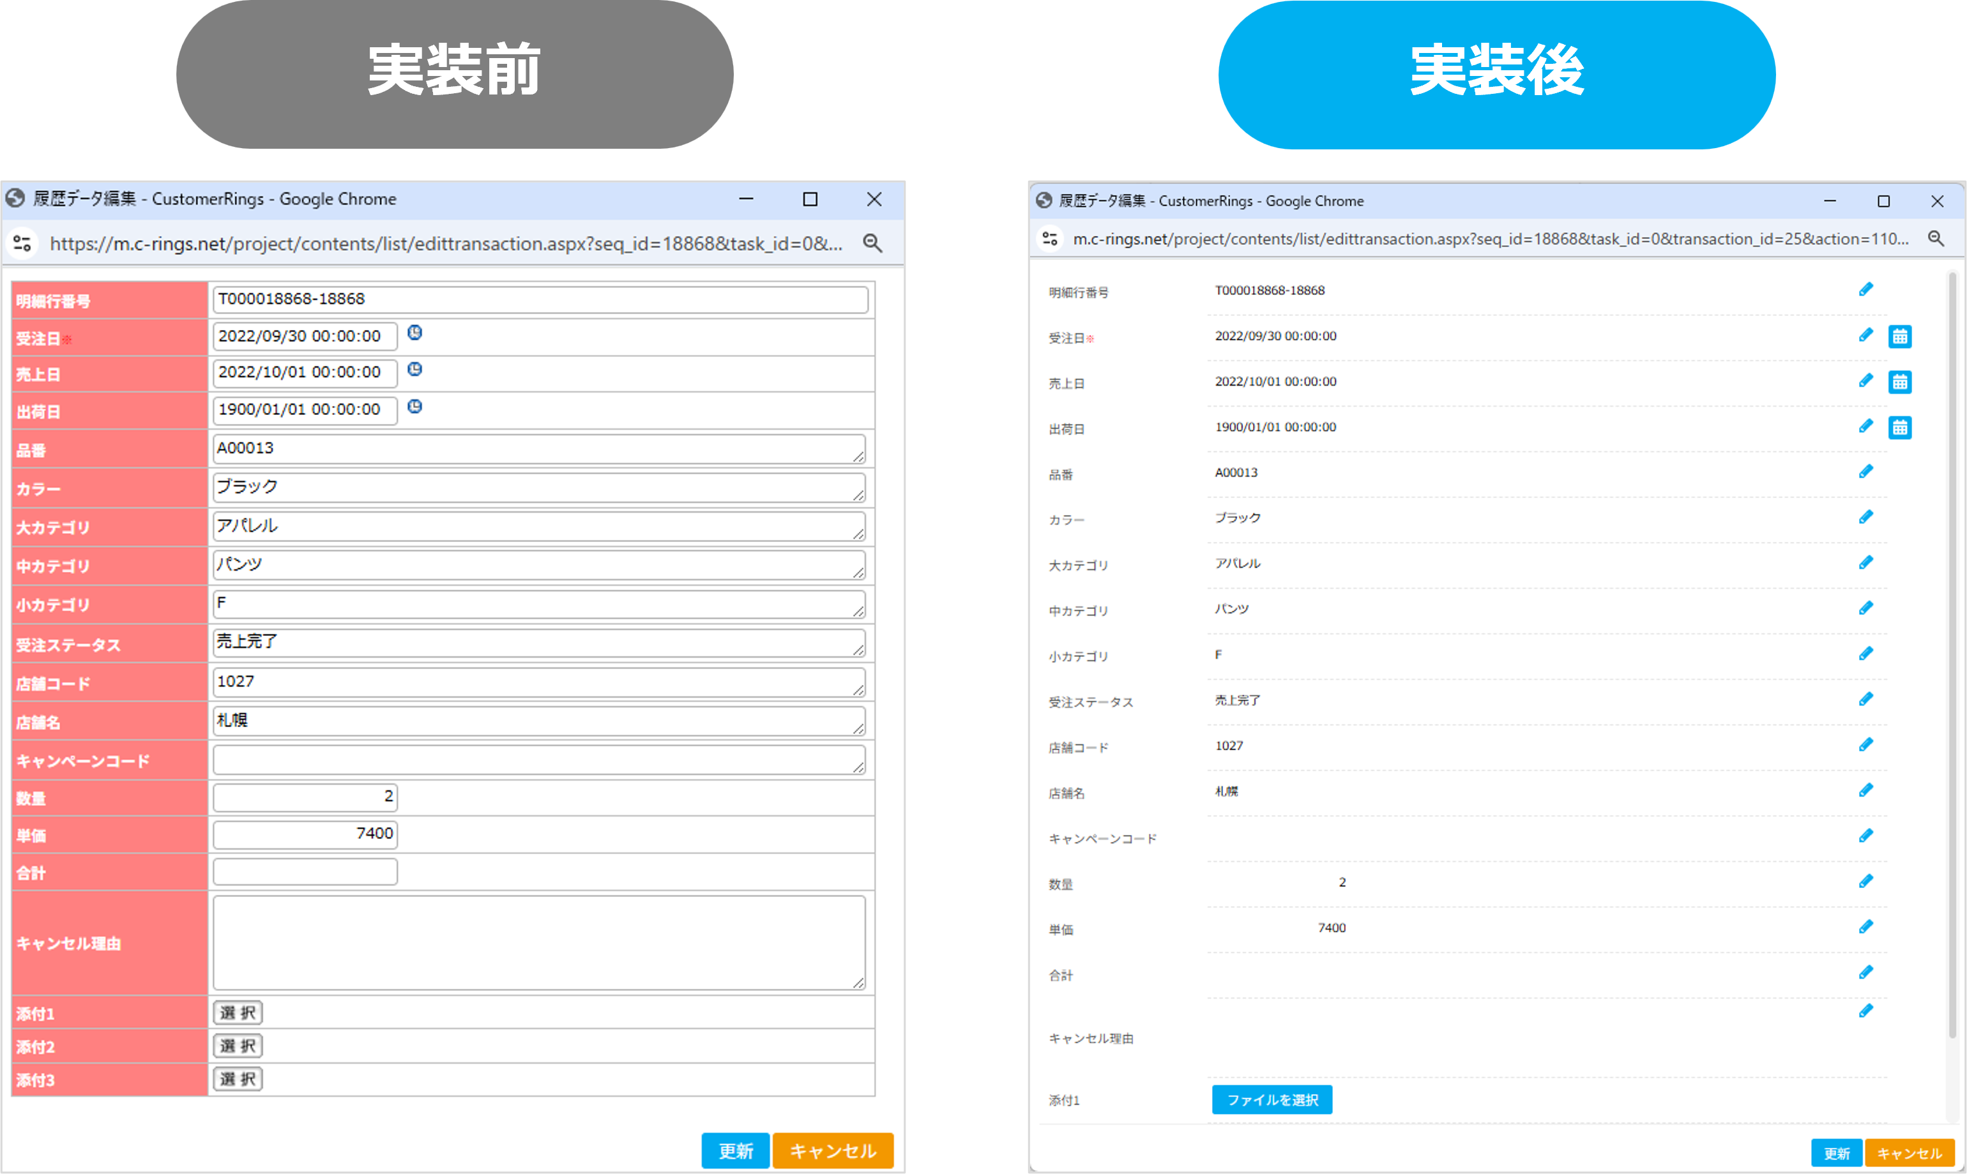The height and width of the screenshot is (1174, 1967).
Task: Click the vertical scrollbar in the right window
Action: coord(1952,657)
